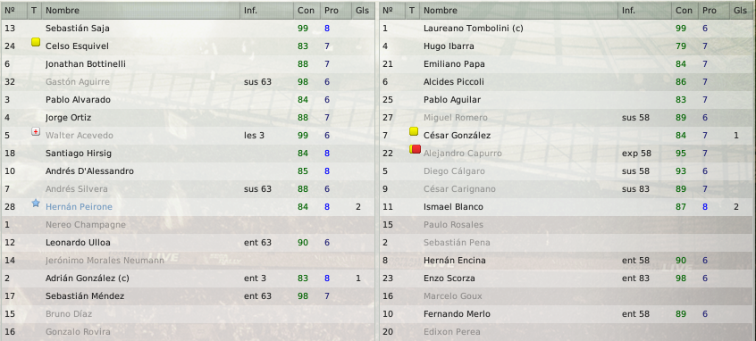Screen dimensions: 756x341
Task: Click Celso Esquivel's yellow card icon
Action: pos(36,42)
